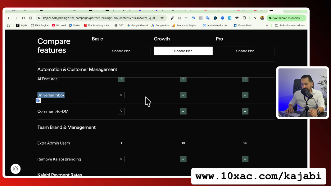Open the code brackets extension
The image size is (331, 186).
point(201,18)
